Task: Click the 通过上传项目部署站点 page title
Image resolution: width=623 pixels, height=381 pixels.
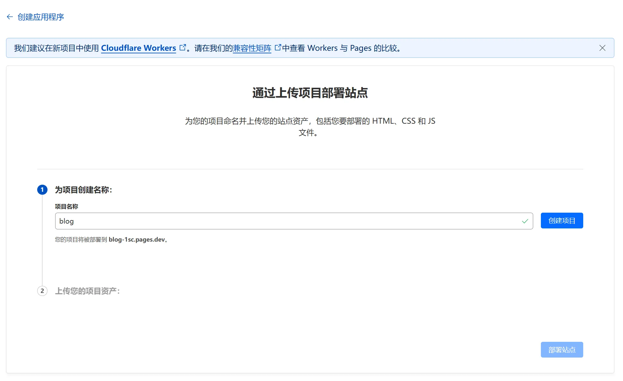Action: [x=310, y=93]
